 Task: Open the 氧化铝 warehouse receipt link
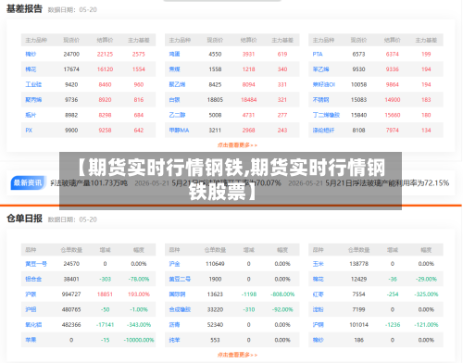[33, 324]
